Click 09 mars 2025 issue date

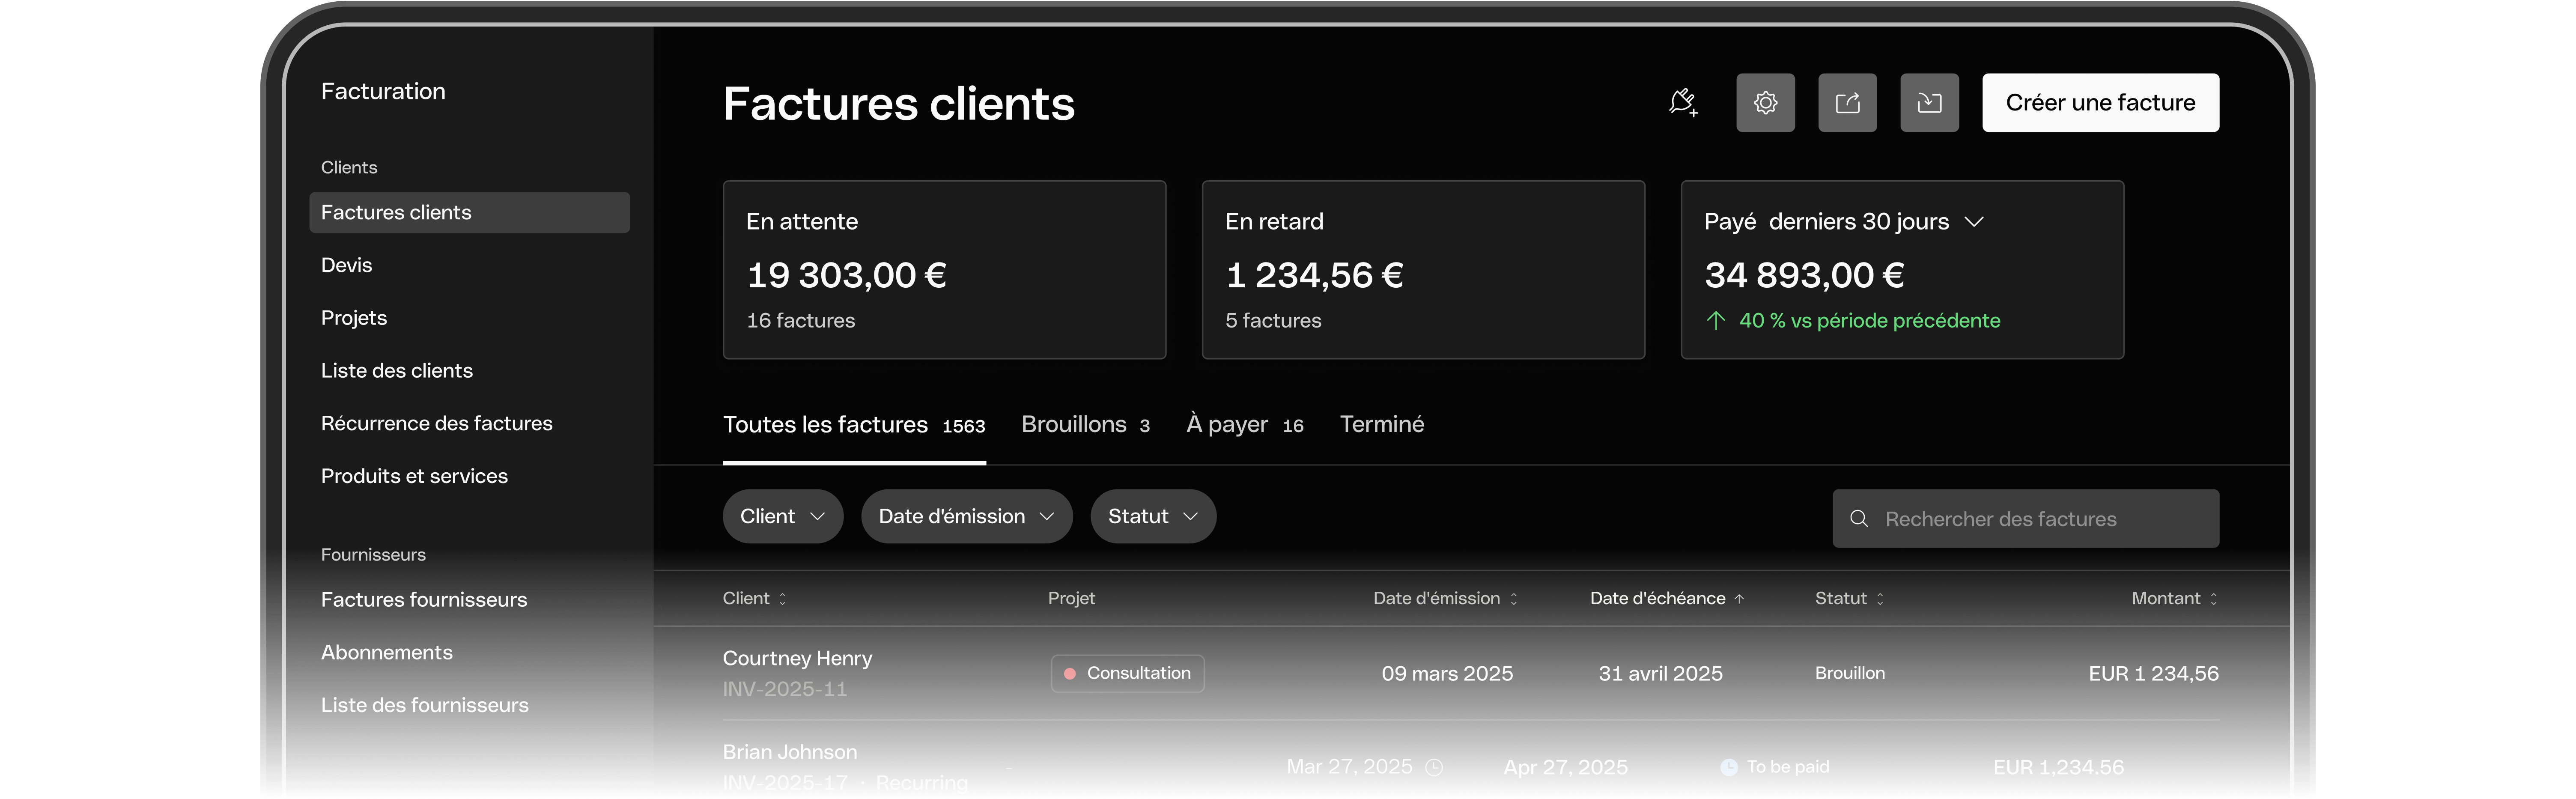[x=1446, y=673]
